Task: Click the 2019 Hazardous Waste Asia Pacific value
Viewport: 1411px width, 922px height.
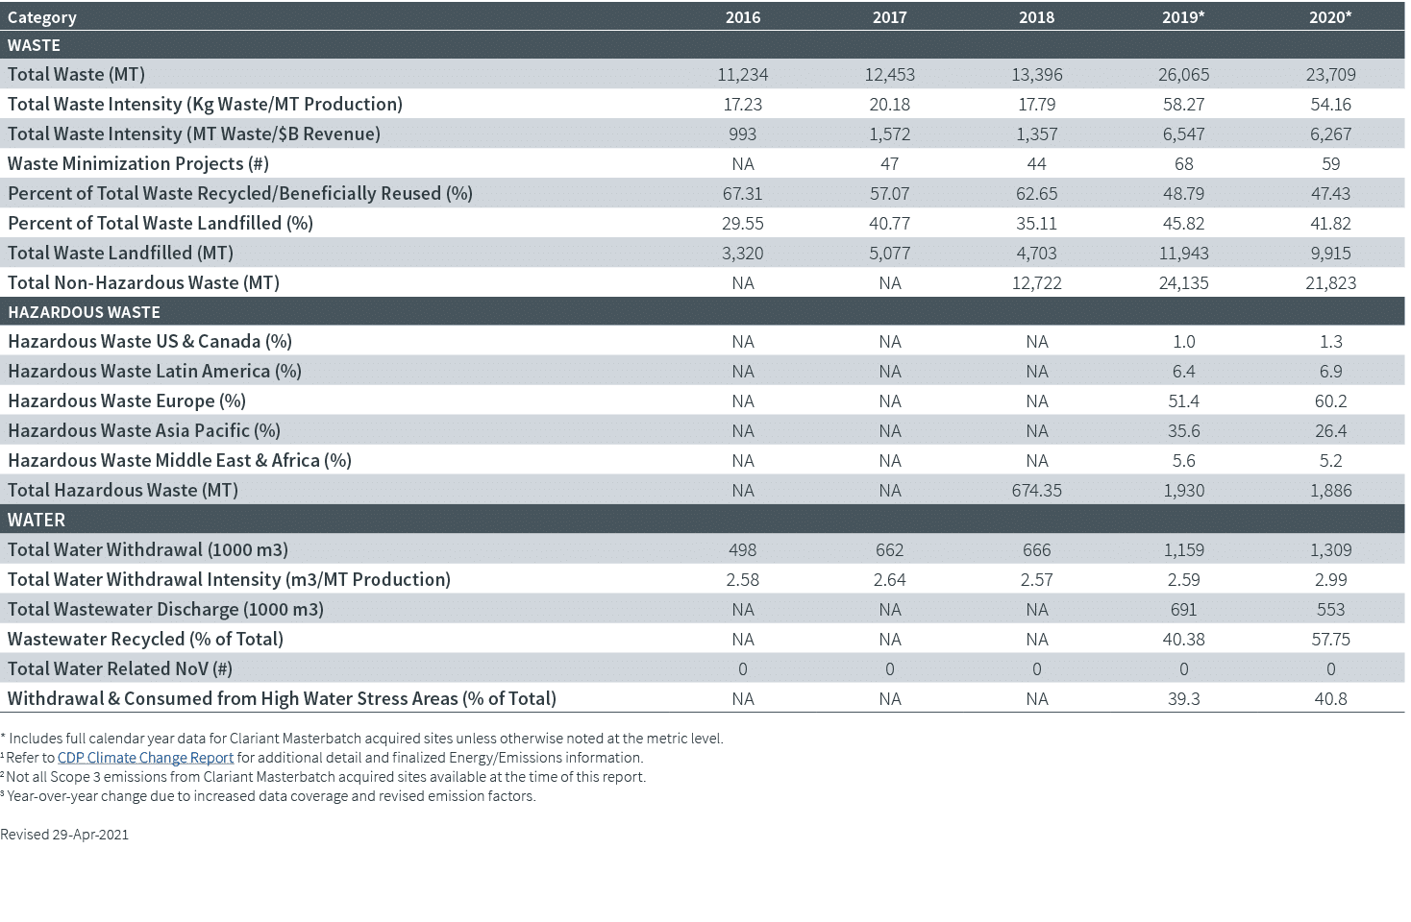Action: coord(1184,430)
